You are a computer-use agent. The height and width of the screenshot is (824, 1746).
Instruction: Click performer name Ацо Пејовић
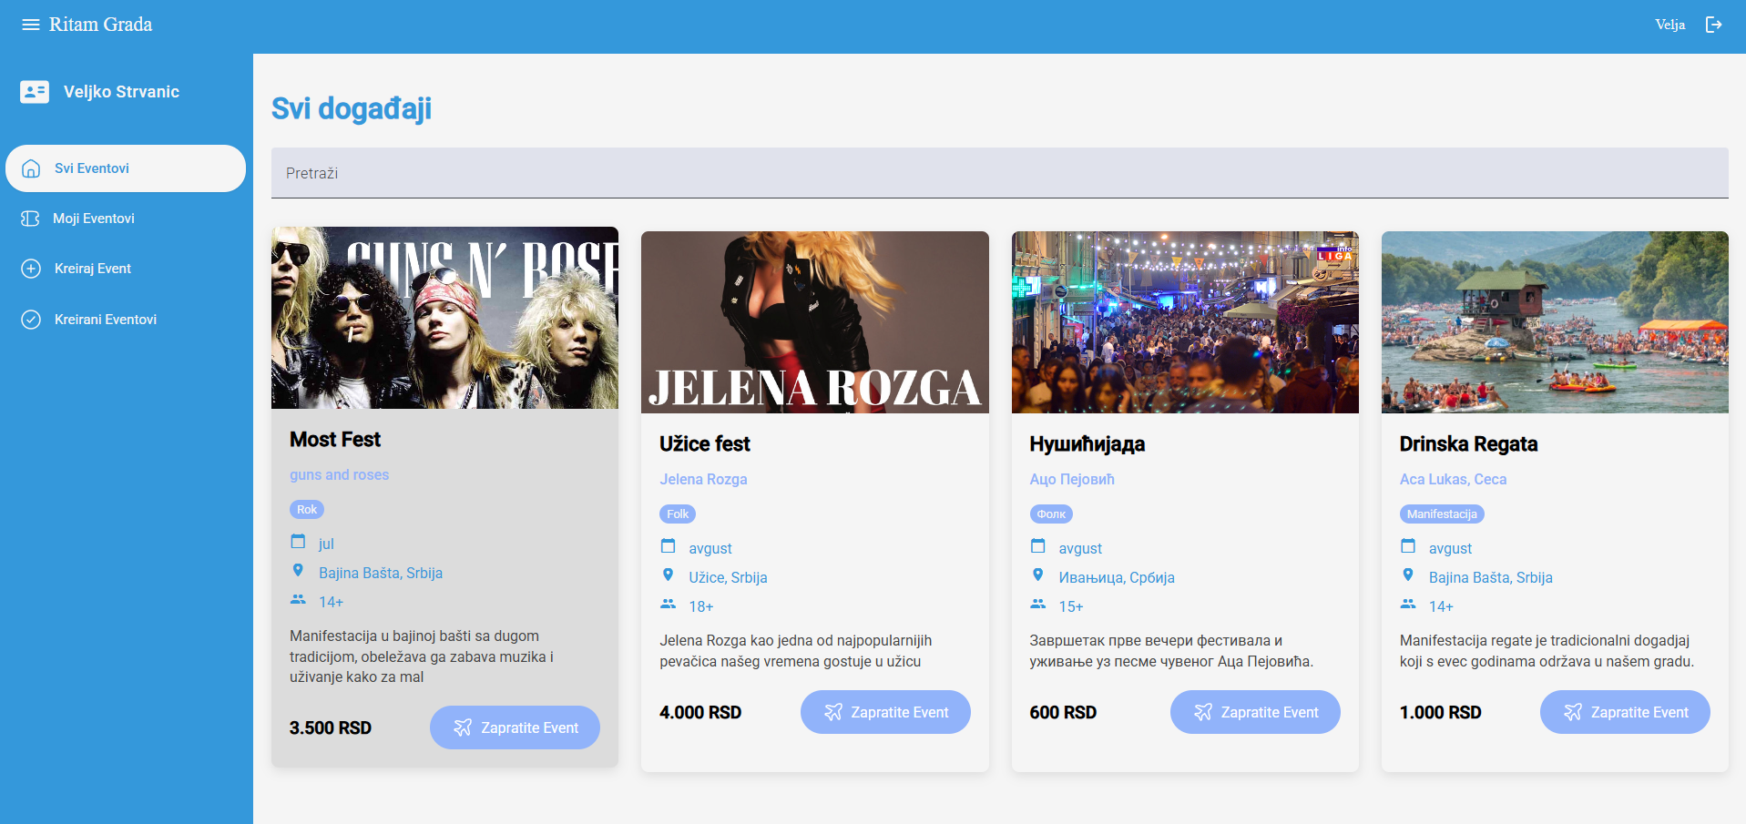click(1072, 480)
